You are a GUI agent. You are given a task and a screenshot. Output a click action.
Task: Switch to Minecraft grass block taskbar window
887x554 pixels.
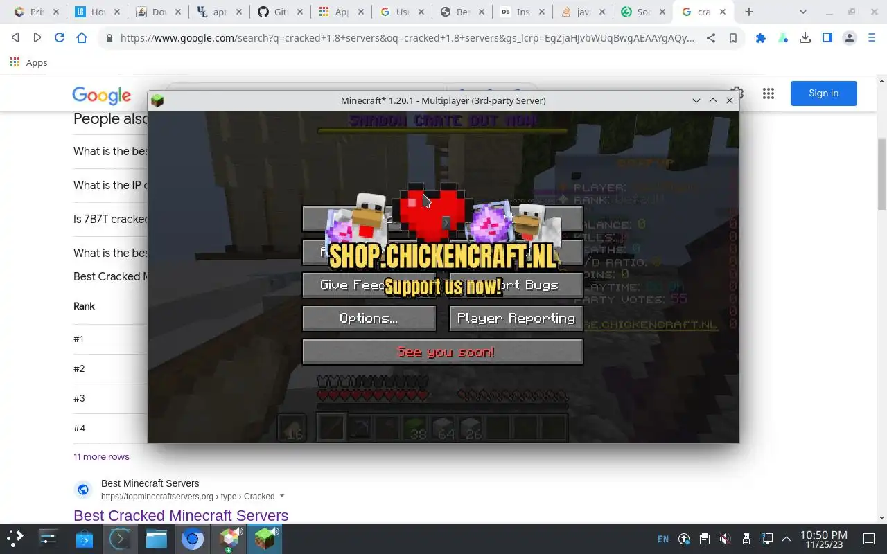tap(265, 538)
